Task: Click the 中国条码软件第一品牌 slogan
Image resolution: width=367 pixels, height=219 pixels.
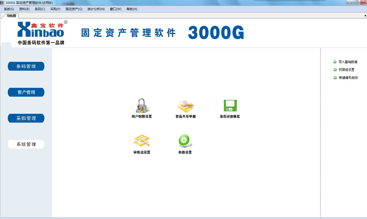Action: coord(41,43)
